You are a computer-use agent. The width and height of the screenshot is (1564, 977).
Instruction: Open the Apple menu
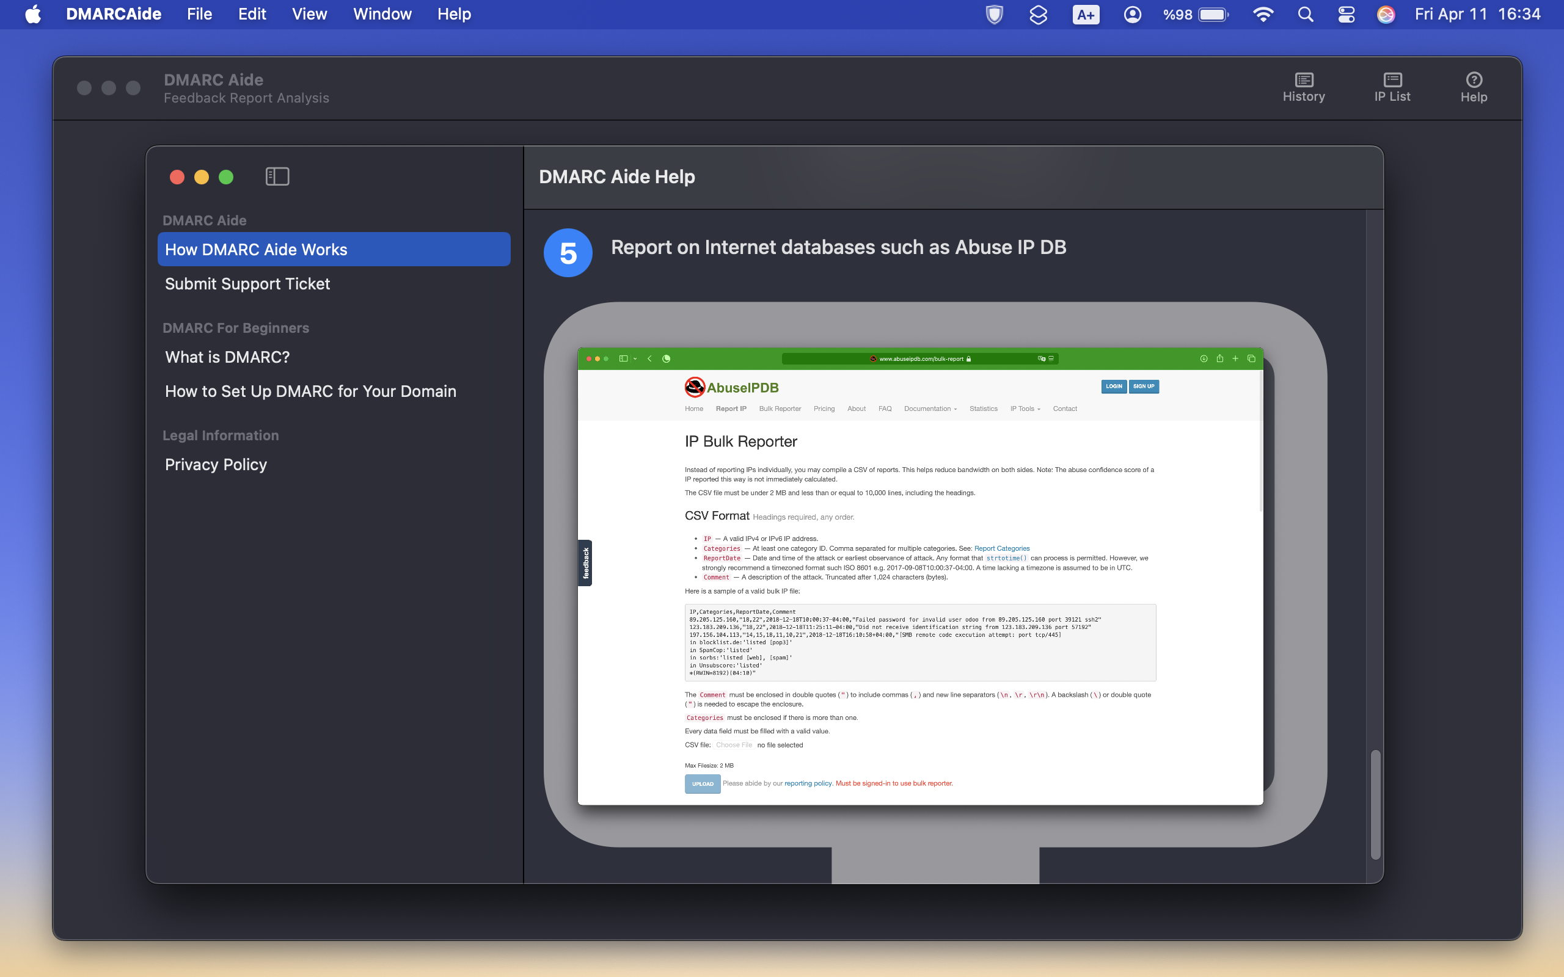coord(33,14)
